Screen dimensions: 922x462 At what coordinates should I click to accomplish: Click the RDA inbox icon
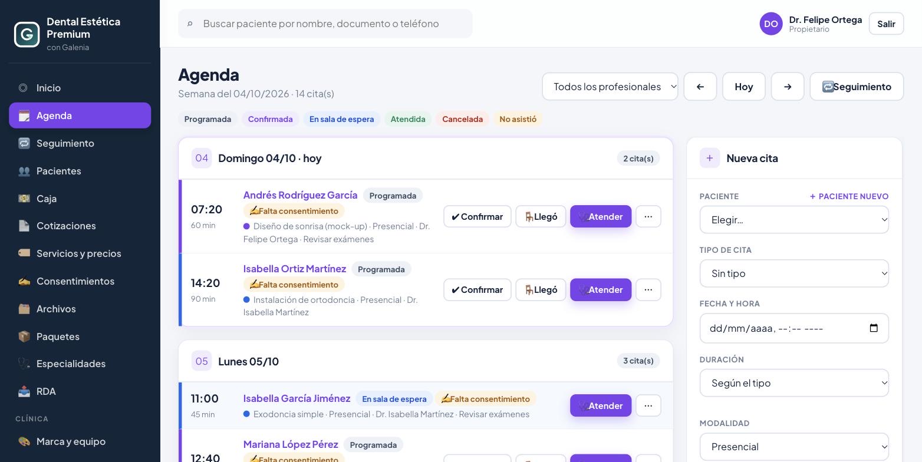pos(24,391)
